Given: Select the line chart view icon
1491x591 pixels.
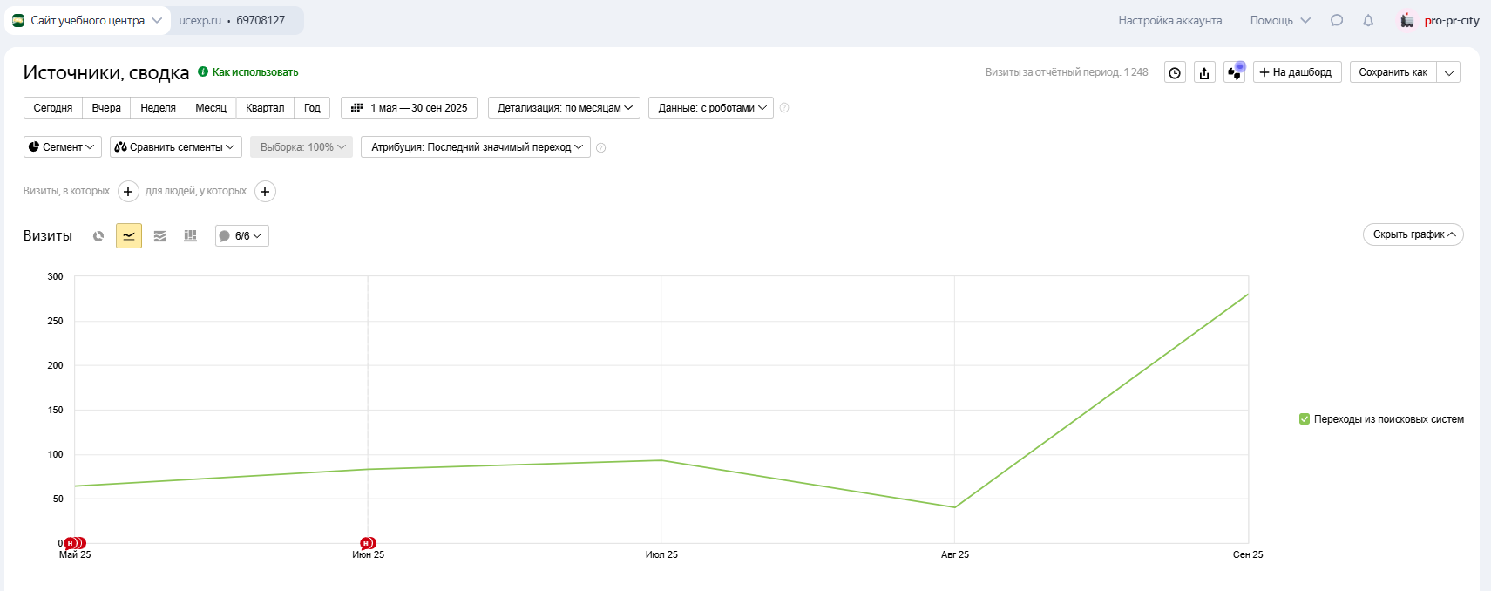Looking at the screenshot, I should [129, 236].
